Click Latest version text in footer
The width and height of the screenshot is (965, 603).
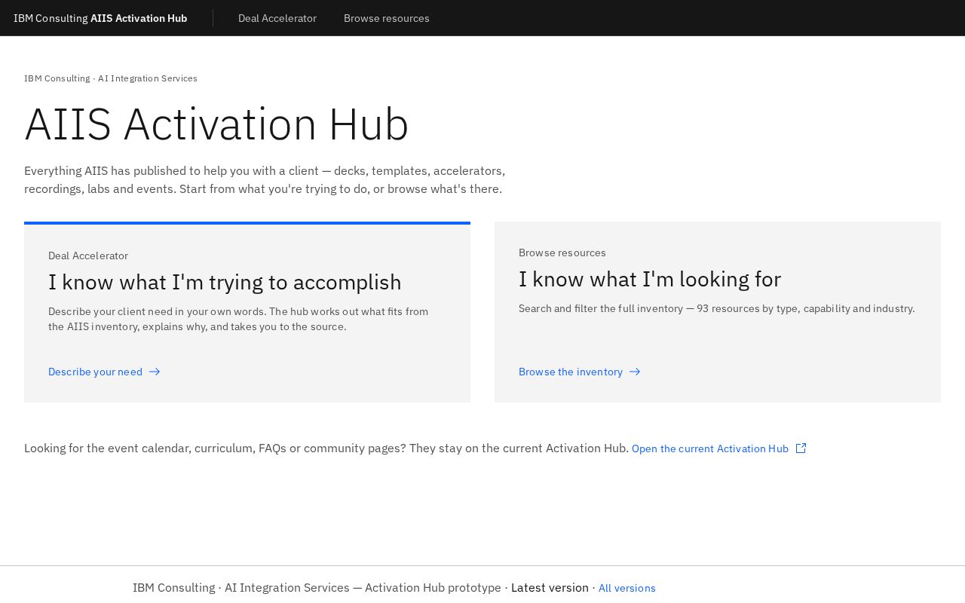pyautogui.click(x=550, y=588)
